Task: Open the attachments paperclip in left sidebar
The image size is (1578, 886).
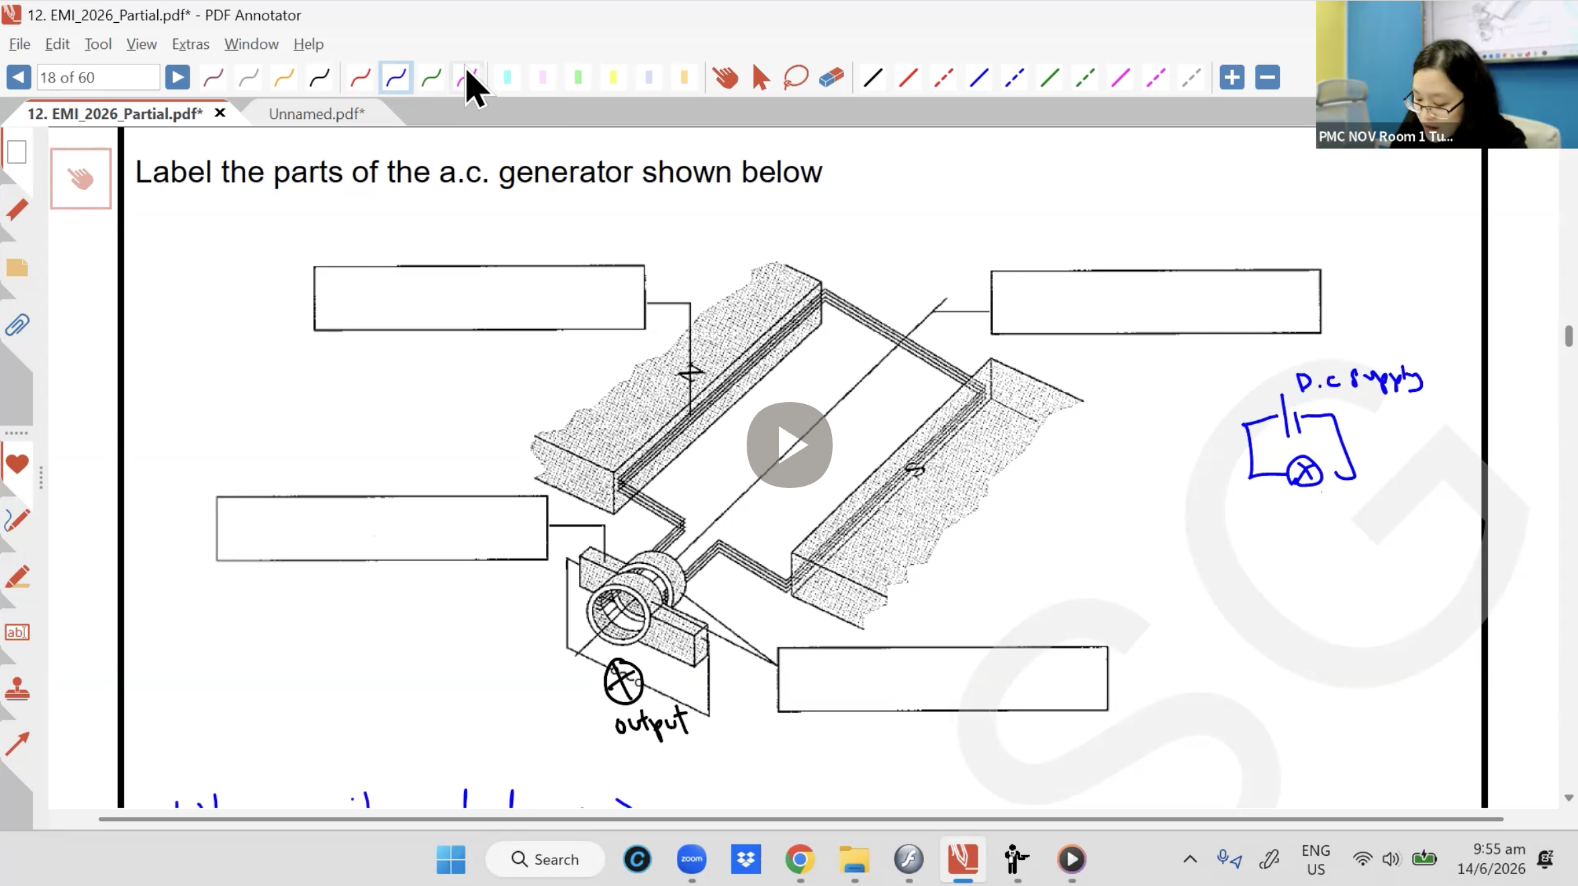Action: point(17,326)
